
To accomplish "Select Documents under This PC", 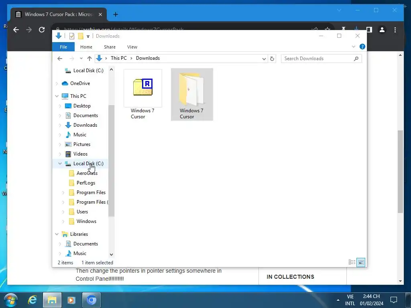I will (85, 115).
